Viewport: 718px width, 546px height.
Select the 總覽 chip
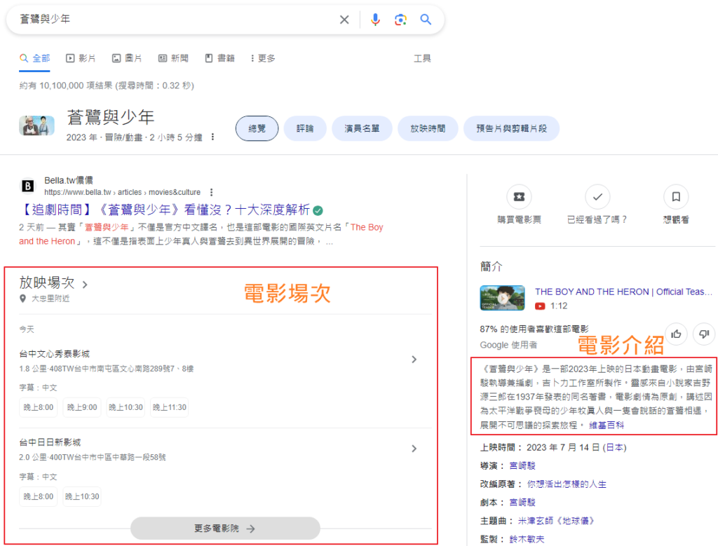click(257, 128)
